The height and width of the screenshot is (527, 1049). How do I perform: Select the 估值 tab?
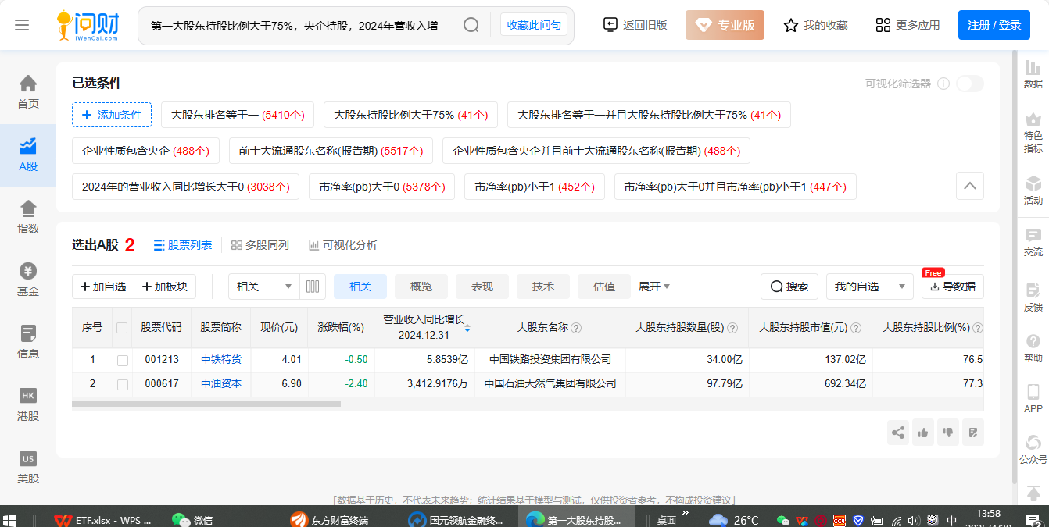tap(604, 287)
